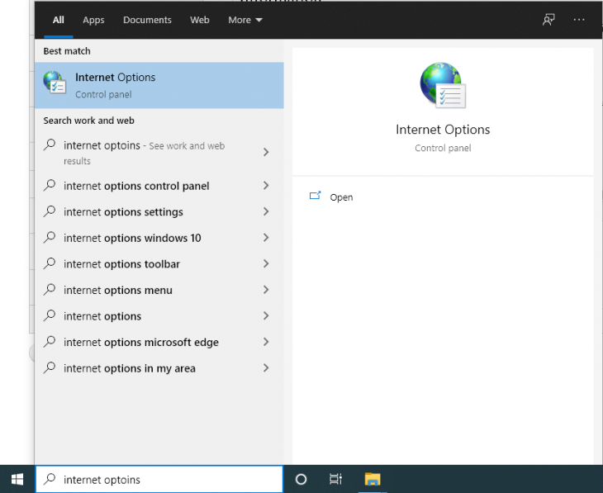The height and width of the screenshot is (493, 603).
Task: Open the three-dot options menu
Action: (579, 20)
